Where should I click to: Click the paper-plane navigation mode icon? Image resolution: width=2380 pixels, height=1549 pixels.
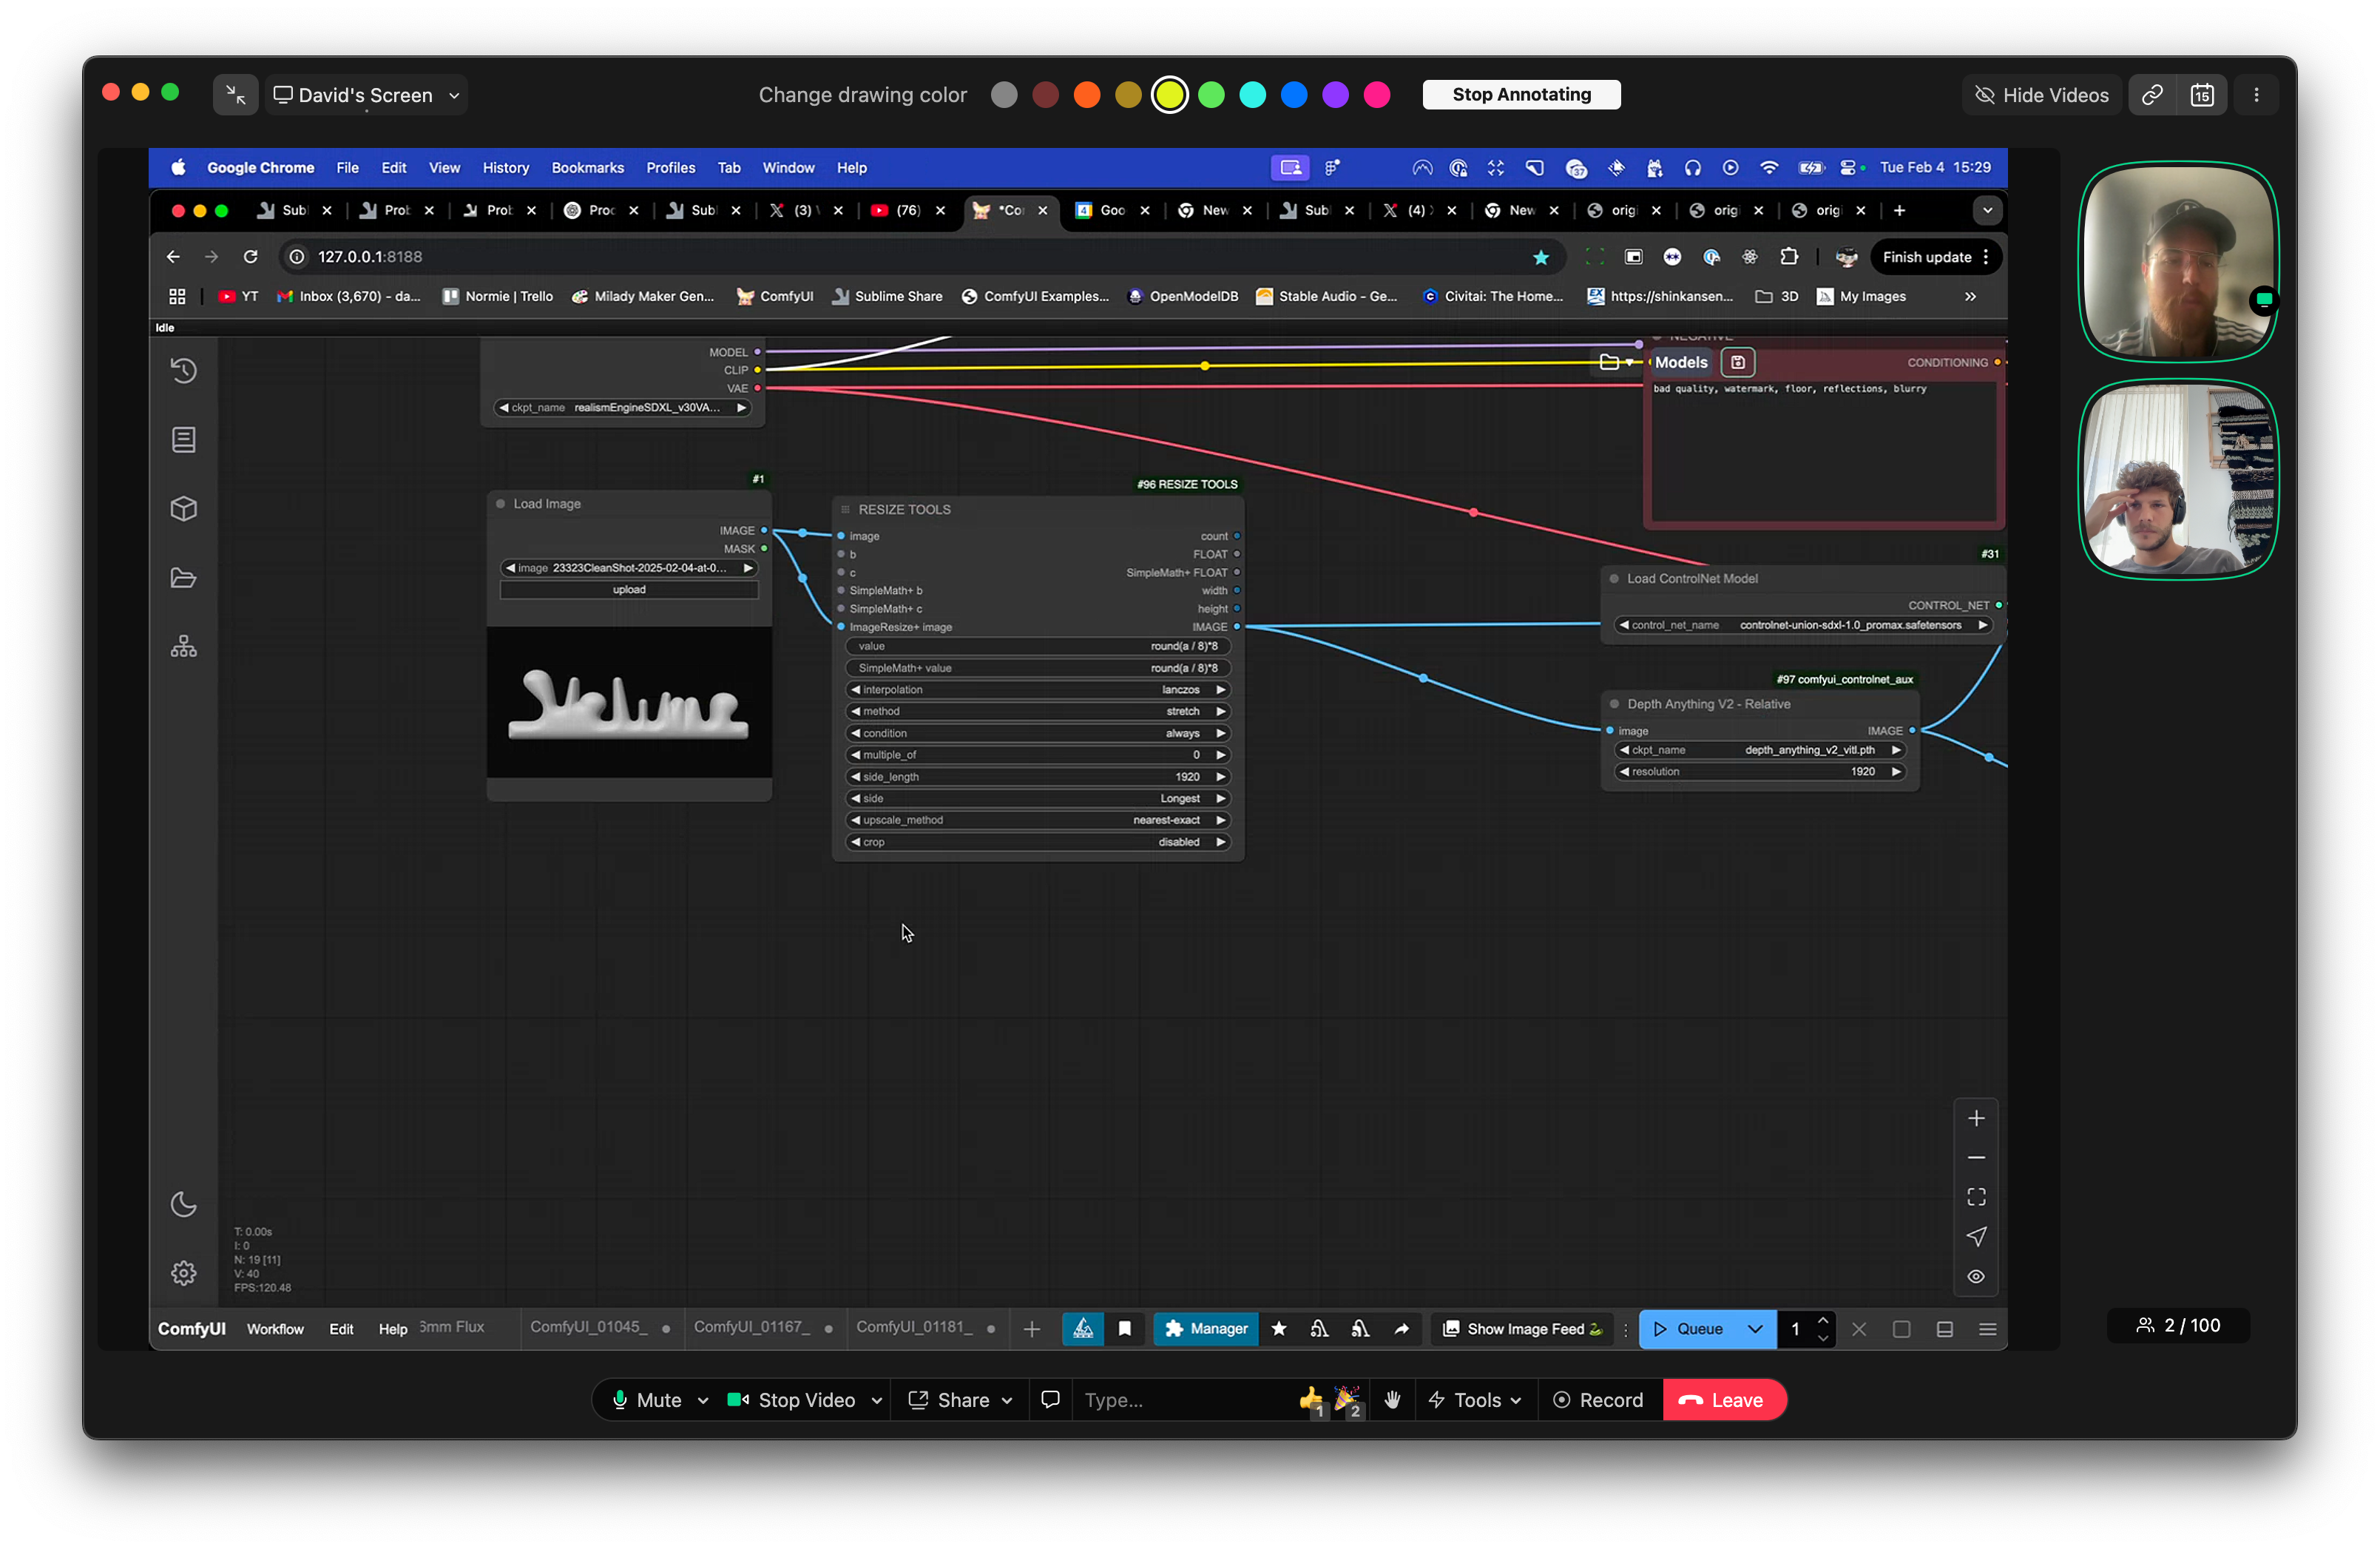click(1976, 1236)
